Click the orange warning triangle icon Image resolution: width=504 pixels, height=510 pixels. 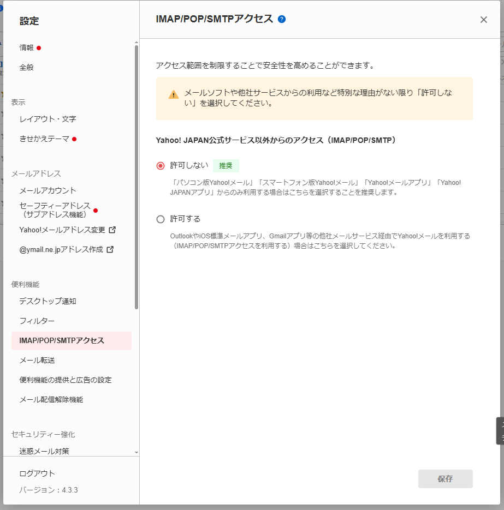pyautogui.click(x=174, y=94)
